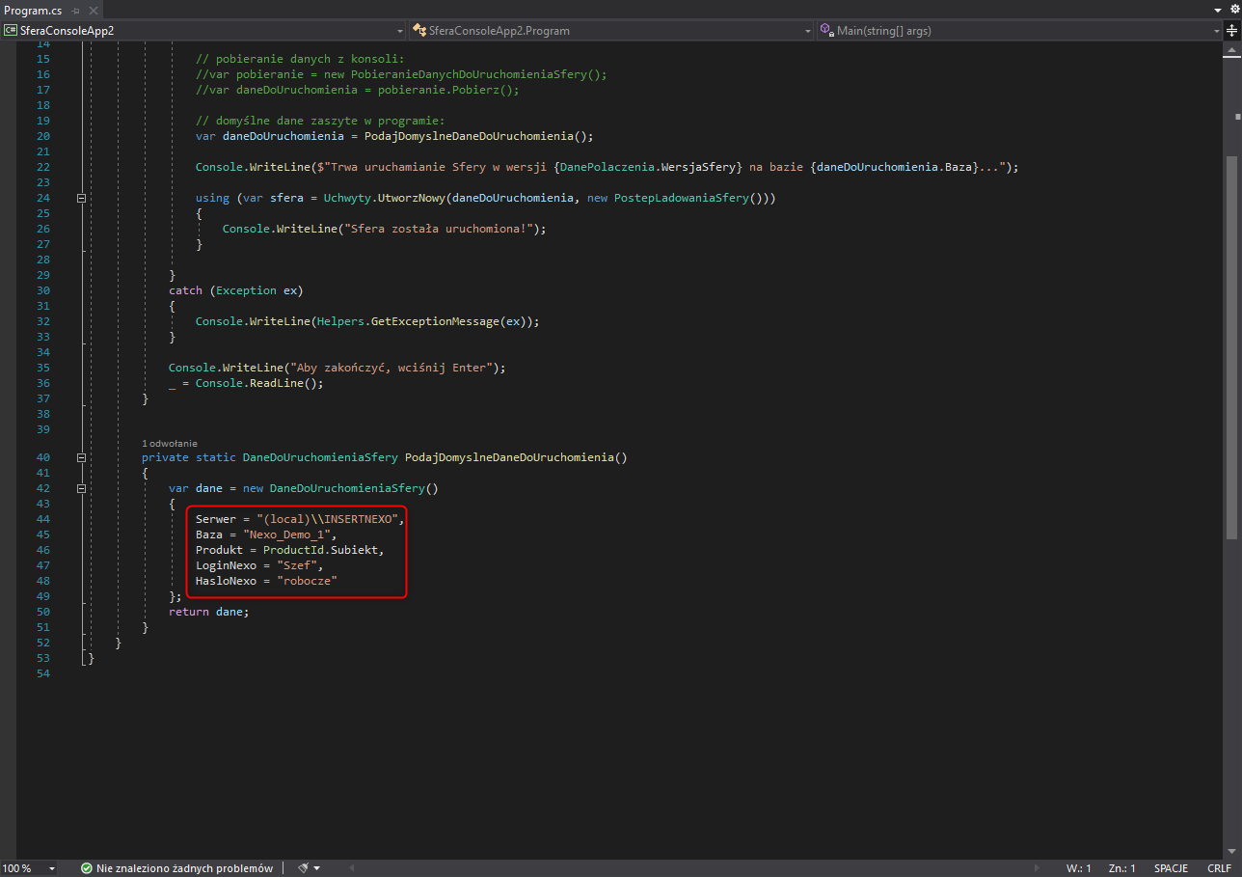Click the split editor window icon
Screen dimensions: 1242x877
(1232, 31)
